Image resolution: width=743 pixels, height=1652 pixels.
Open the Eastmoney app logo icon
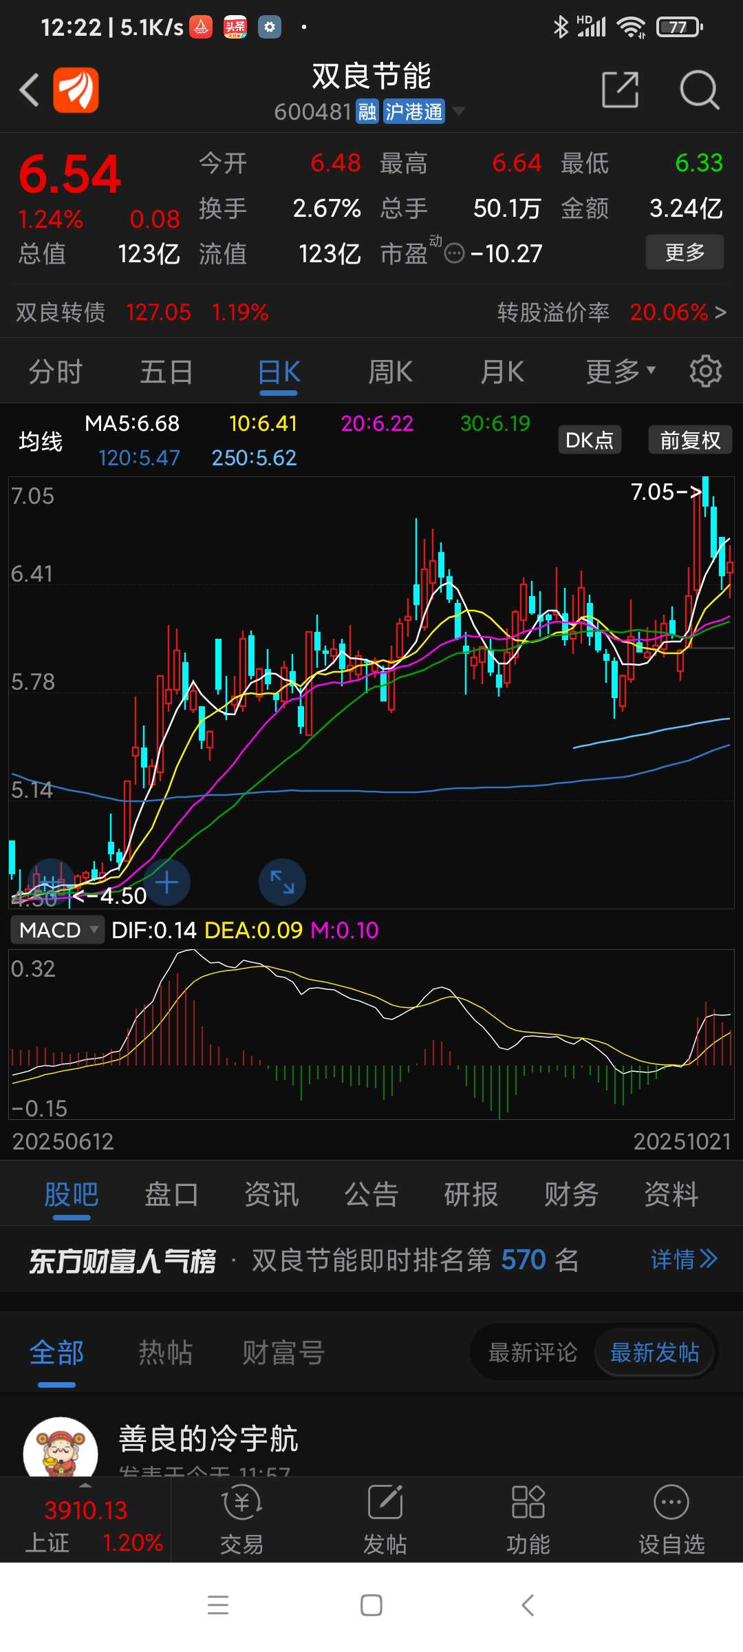tap(76, 90)
